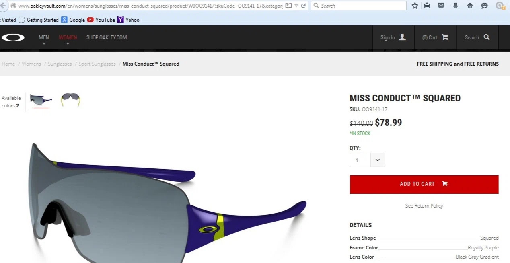
Task: Show URL history dropdown arrow in address bar
Action: (x=296, y=6)
